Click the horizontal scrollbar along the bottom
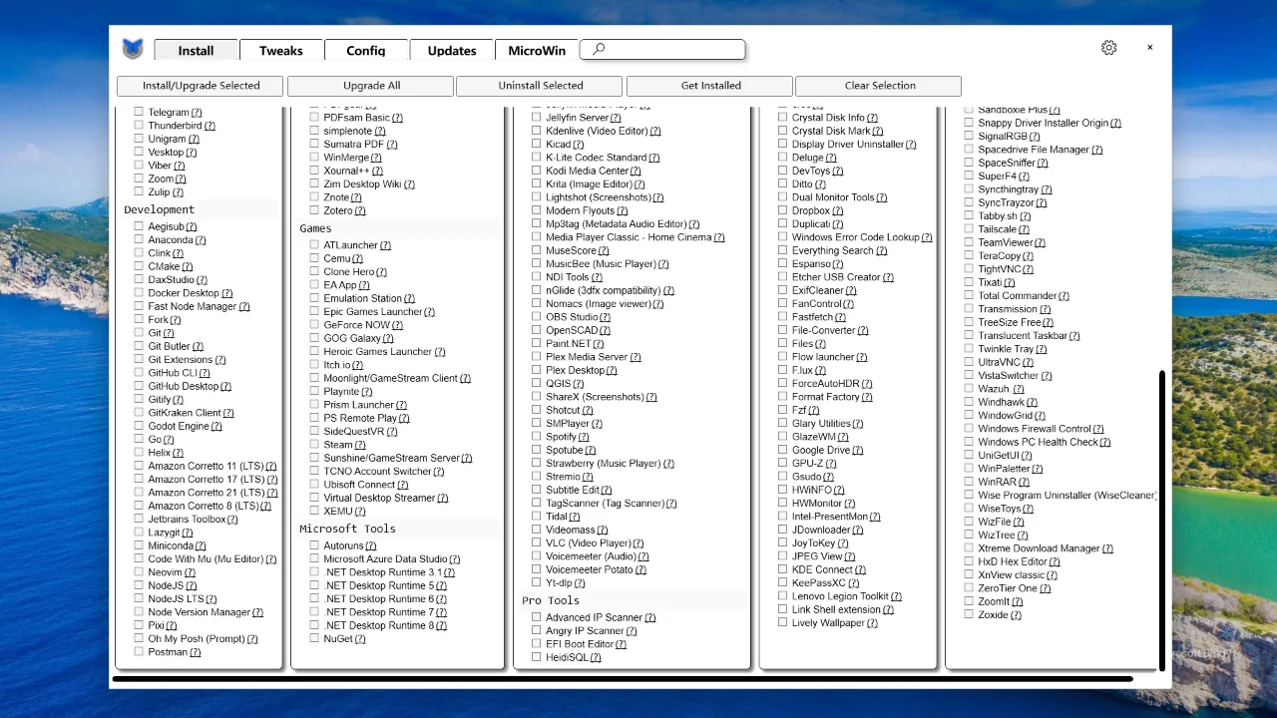Viewport: 1277px width, 718px height. point(622,679)
